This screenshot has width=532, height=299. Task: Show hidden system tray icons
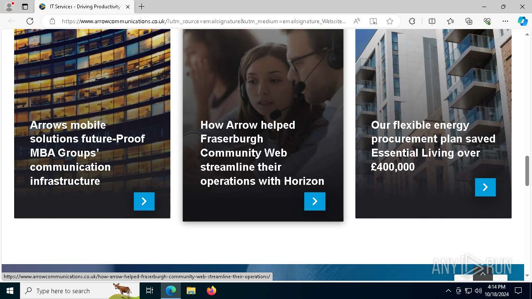tap(448, 291)
